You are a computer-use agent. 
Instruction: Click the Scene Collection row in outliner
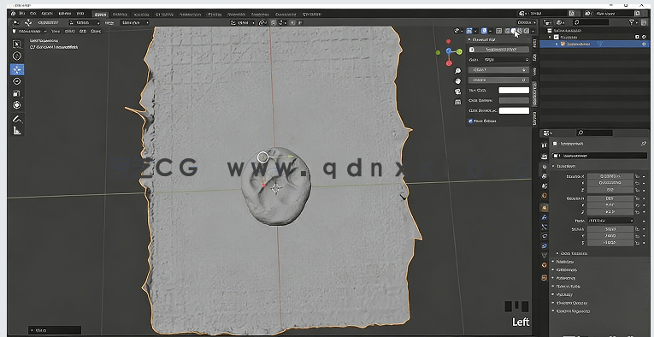[594, 31]
